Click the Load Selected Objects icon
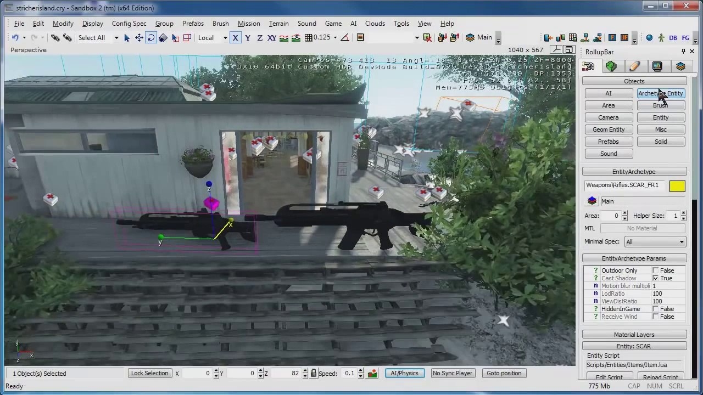 (x=455, y=38)
